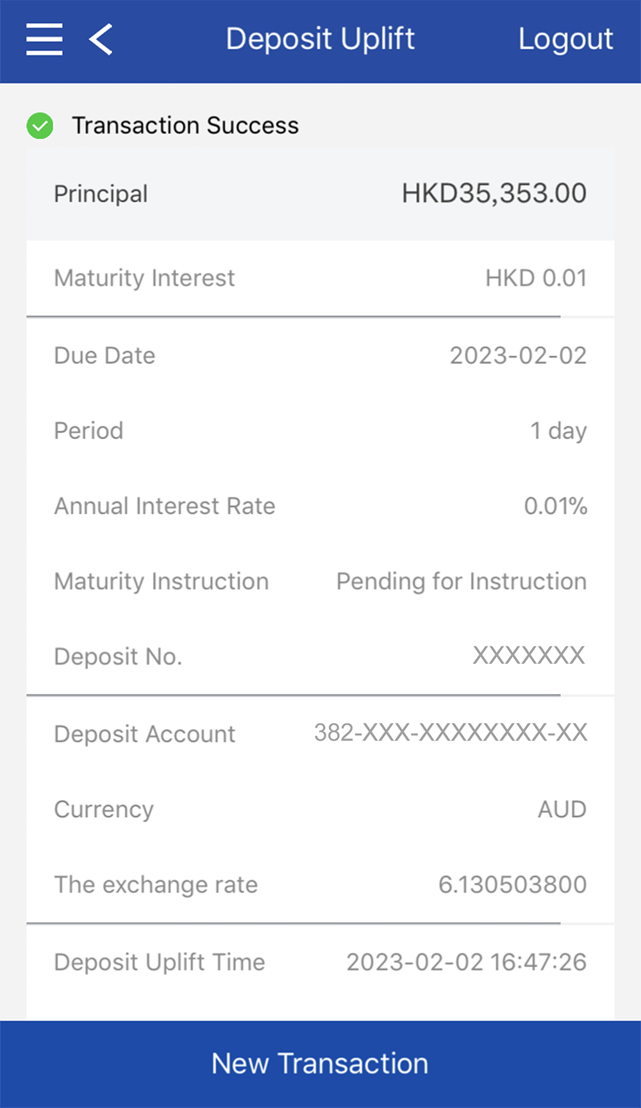641x1108 pixels.
Task: Select the Principal amount HKD35,353.00
Action: pyautogui.click(x=494, y=194)
